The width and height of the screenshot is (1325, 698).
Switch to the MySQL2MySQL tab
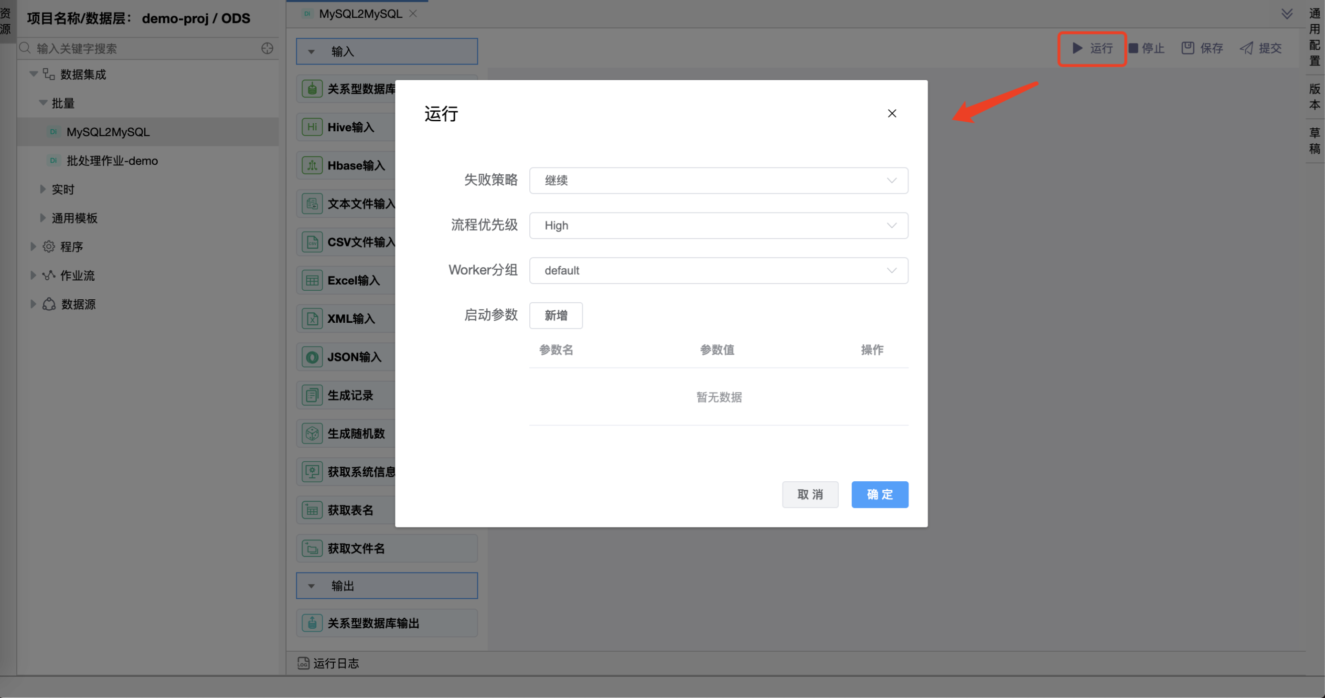360,14
